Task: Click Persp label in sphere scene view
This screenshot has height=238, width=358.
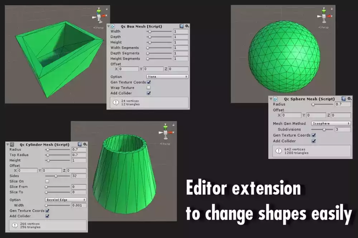Action: tap(324, 27)
